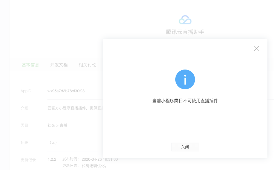
Task: Open the 相关讨论 tab
Action: [x=87, y=65]
